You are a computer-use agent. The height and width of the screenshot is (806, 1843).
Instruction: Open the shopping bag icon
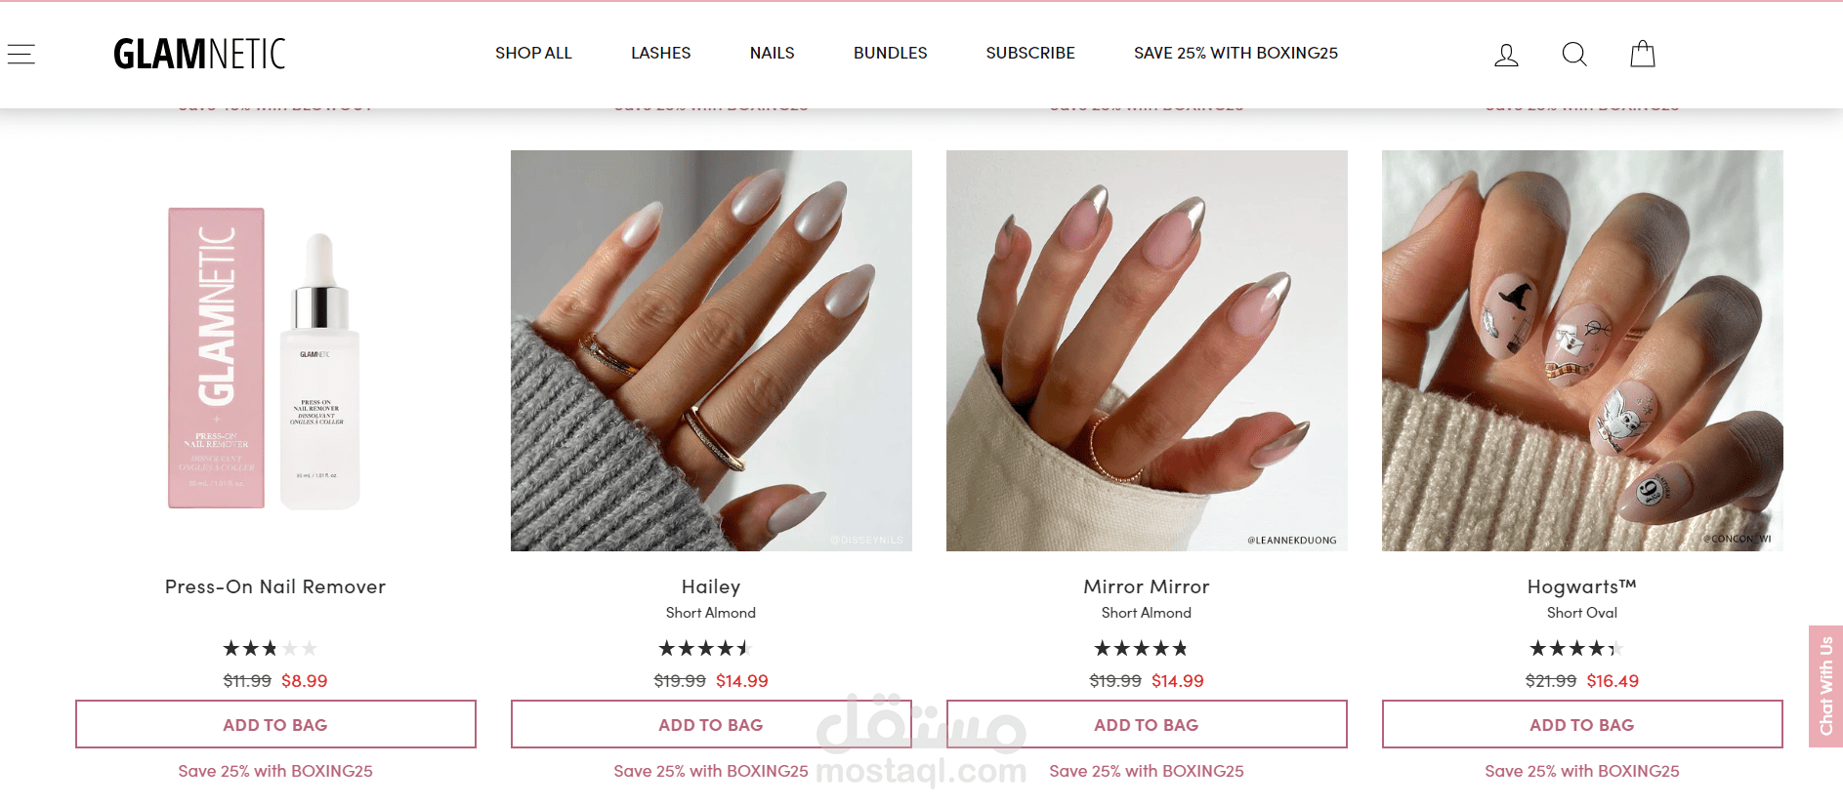click(x=1643, y=54)
